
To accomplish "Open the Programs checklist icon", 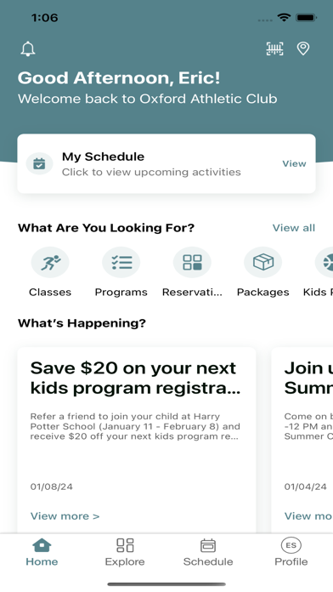I will pyautogui.click(x=121, y=262).
